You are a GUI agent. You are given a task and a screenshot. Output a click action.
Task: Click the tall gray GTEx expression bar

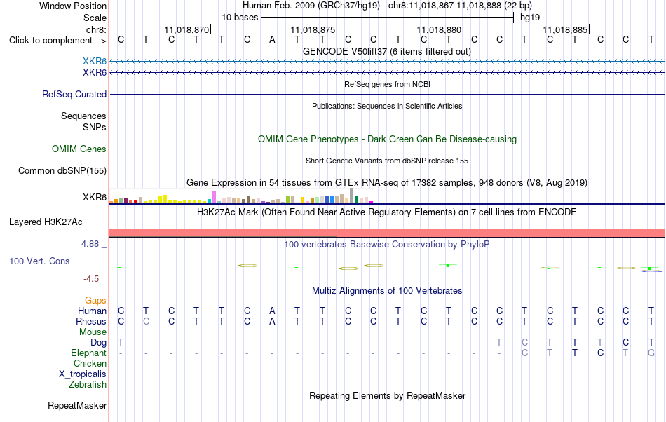click(351, 196)
